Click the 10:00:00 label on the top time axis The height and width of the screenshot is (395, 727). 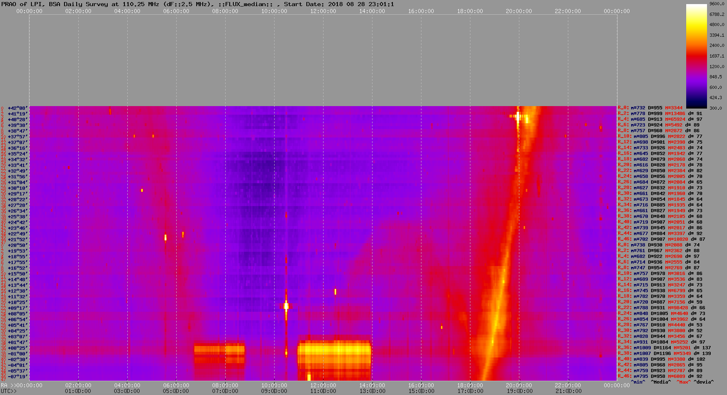point(274,11)
